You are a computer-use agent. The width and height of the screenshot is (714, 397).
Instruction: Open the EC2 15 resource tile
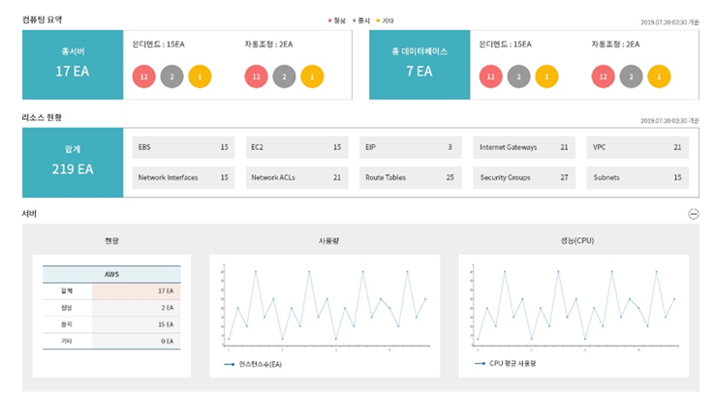(296, 147)
